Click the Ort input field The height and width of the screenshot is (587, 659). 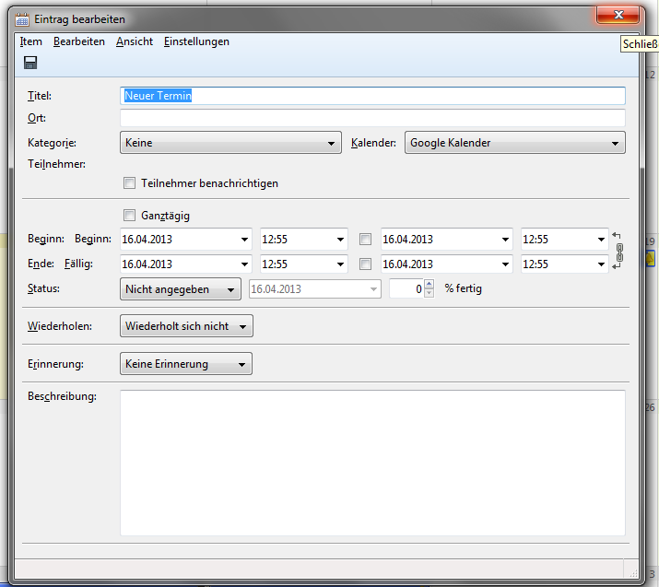click(372, 118)
